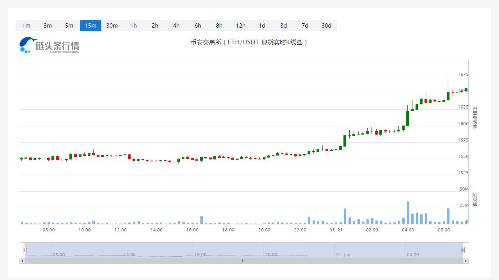The height and width of the screenshot is (280, 499).
Task: Click the 01-21 date axis label
Action: 336,230
